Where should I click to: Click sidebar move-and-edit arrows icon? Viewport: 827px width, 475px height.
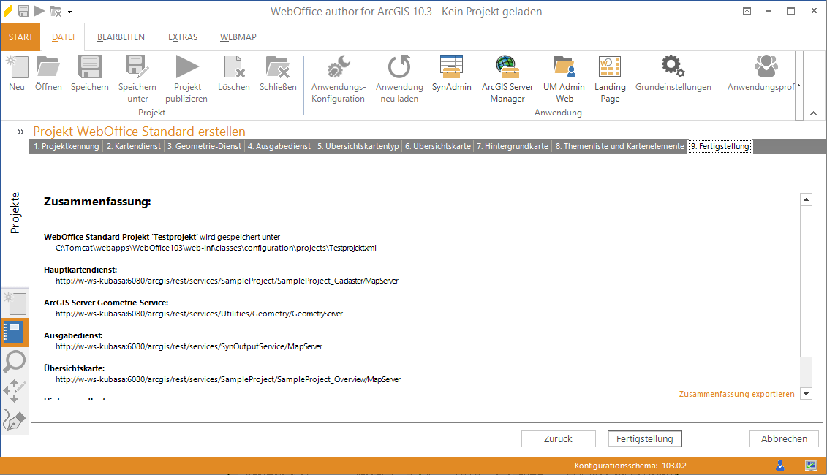(x=14, y=391)
